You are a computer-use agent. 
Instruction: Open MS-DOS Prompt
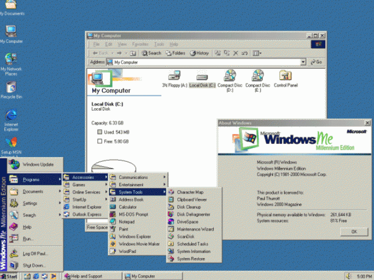(138, 214)
